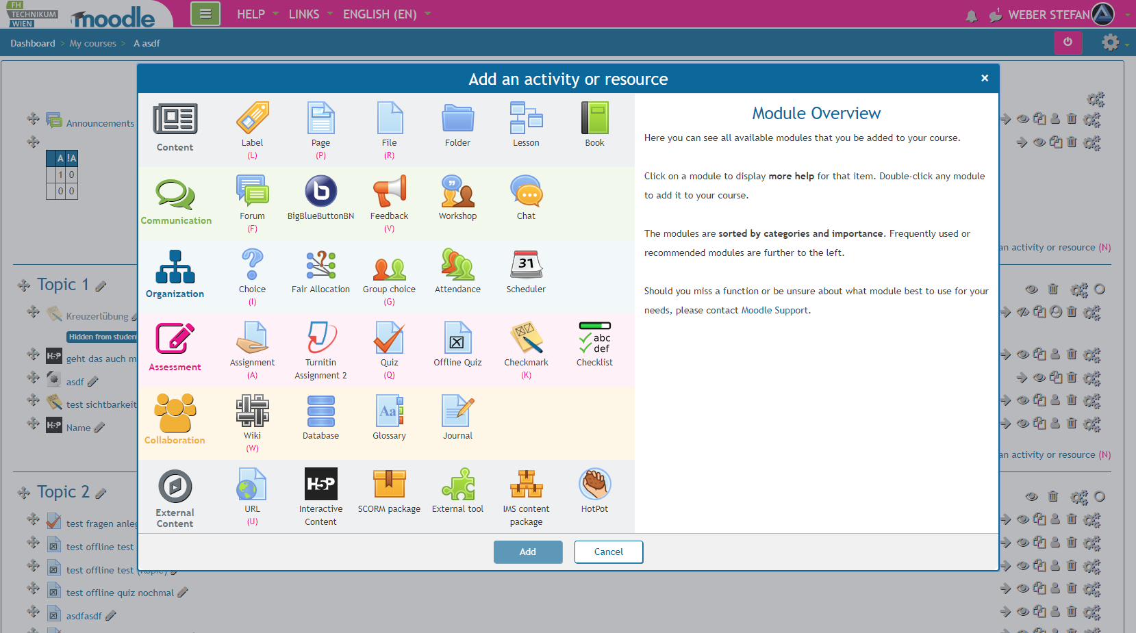Open the messages speech bubble icon
1136x633 pixels.
(x=996, y=15)
